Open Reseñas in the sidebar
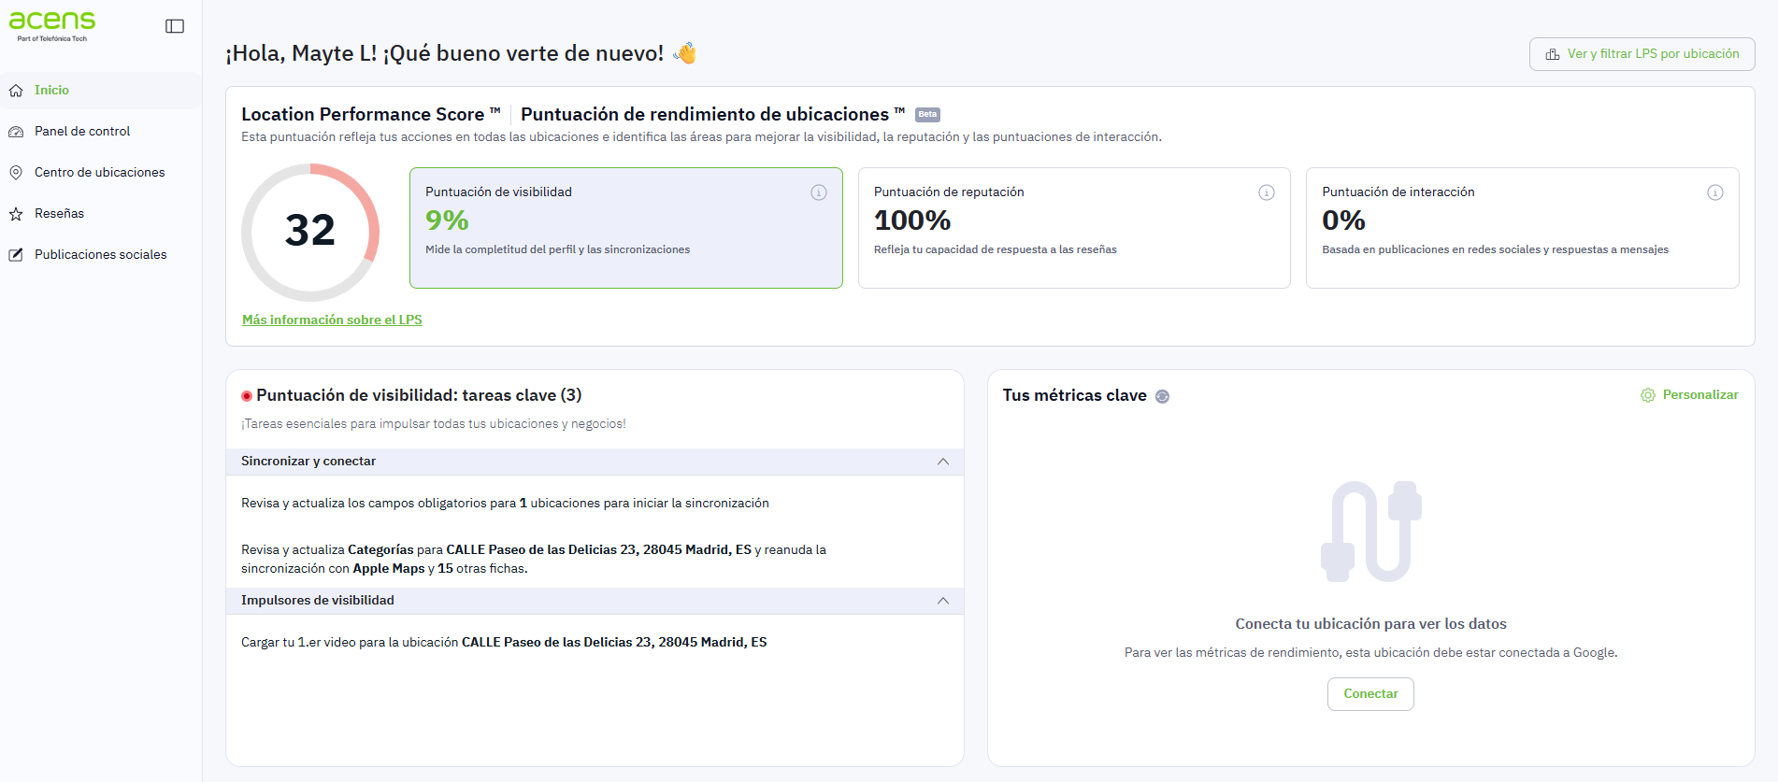 [x=101, y=214]
